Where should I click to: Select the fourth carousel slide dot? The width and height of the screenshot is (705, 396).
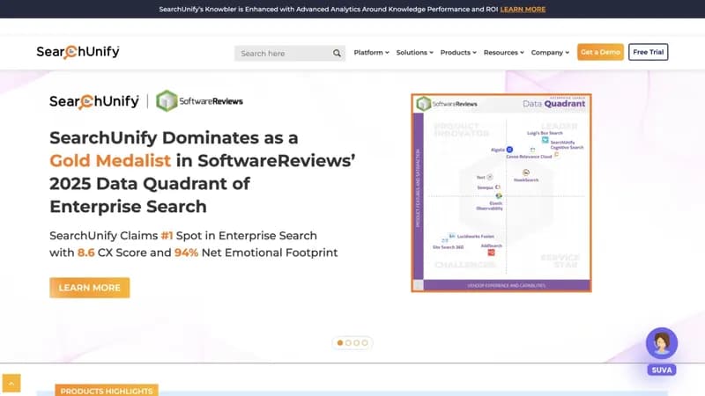tap(365, 343)
